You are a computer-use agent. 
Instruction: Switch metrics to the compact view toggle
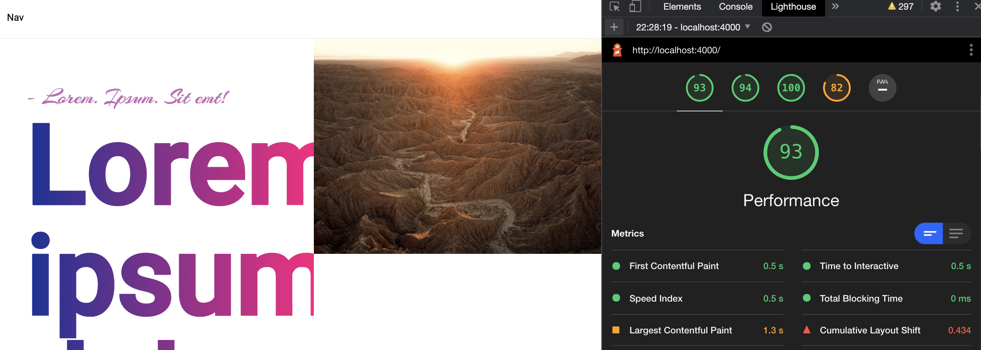(x=928, y=233)
